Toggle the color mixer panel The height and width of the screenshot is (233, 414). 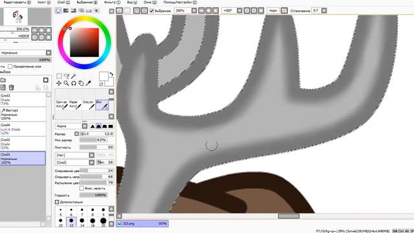click(81, 10)
